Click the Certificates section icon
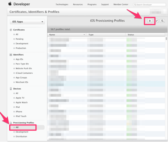The image size is (168, 142). (11, 30)
